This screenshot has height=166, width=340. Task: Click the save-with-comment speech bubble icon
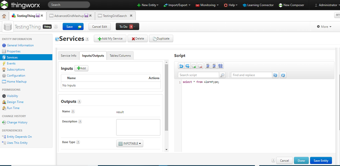point(79,27)
